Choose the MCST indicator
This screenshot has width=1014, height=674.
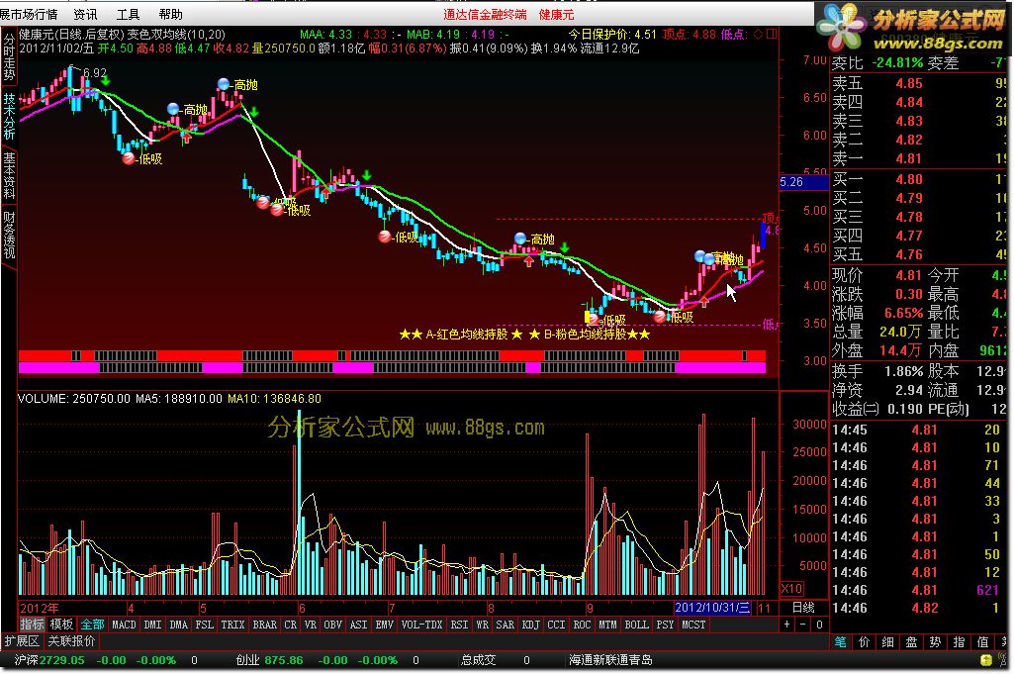pyautogui.click(x=693, y=625)
